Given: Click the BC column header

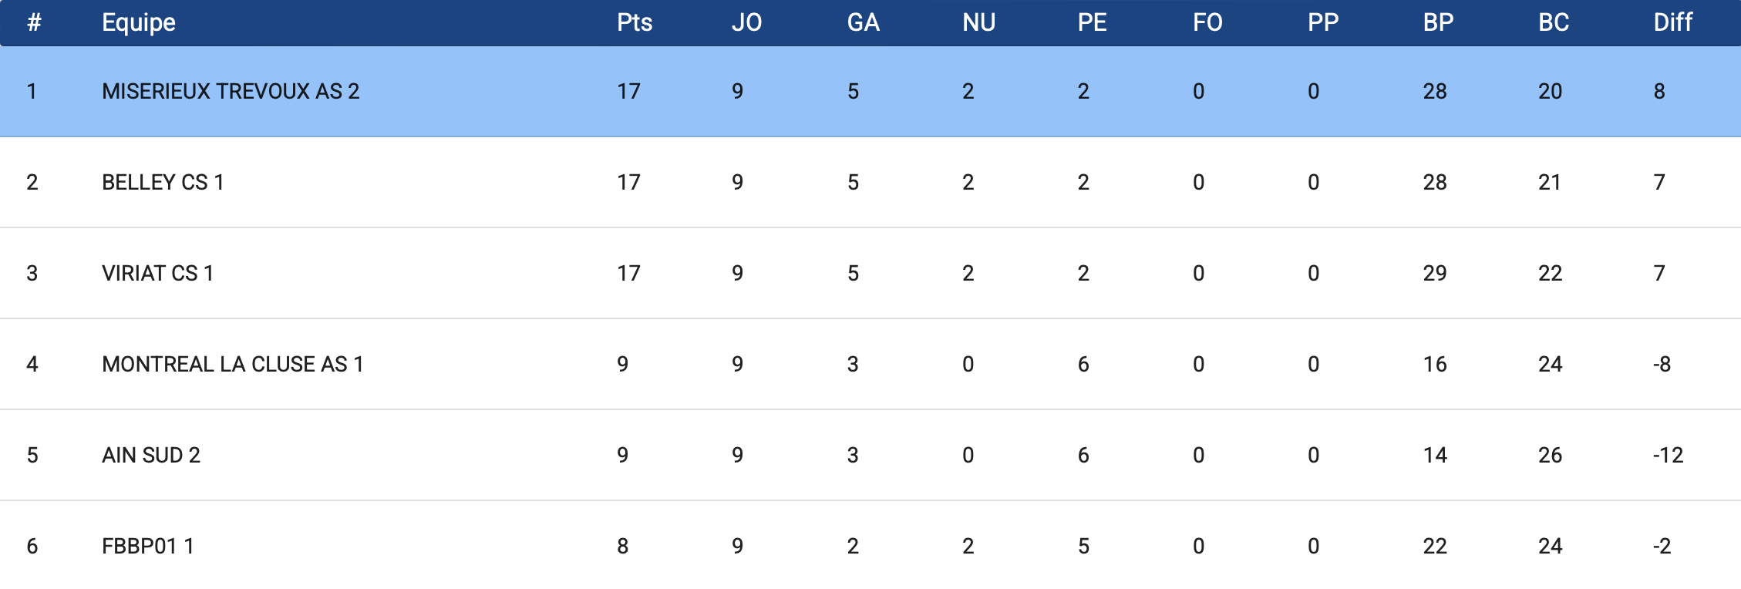Looking at the screenshot, I should click(1554, 22).
